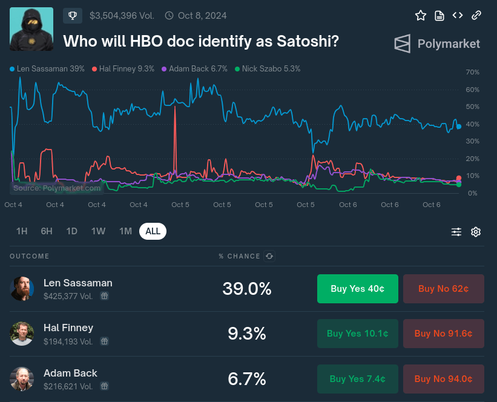
Task: Open chart settings gear icon
Action: (x=476, y=232)
